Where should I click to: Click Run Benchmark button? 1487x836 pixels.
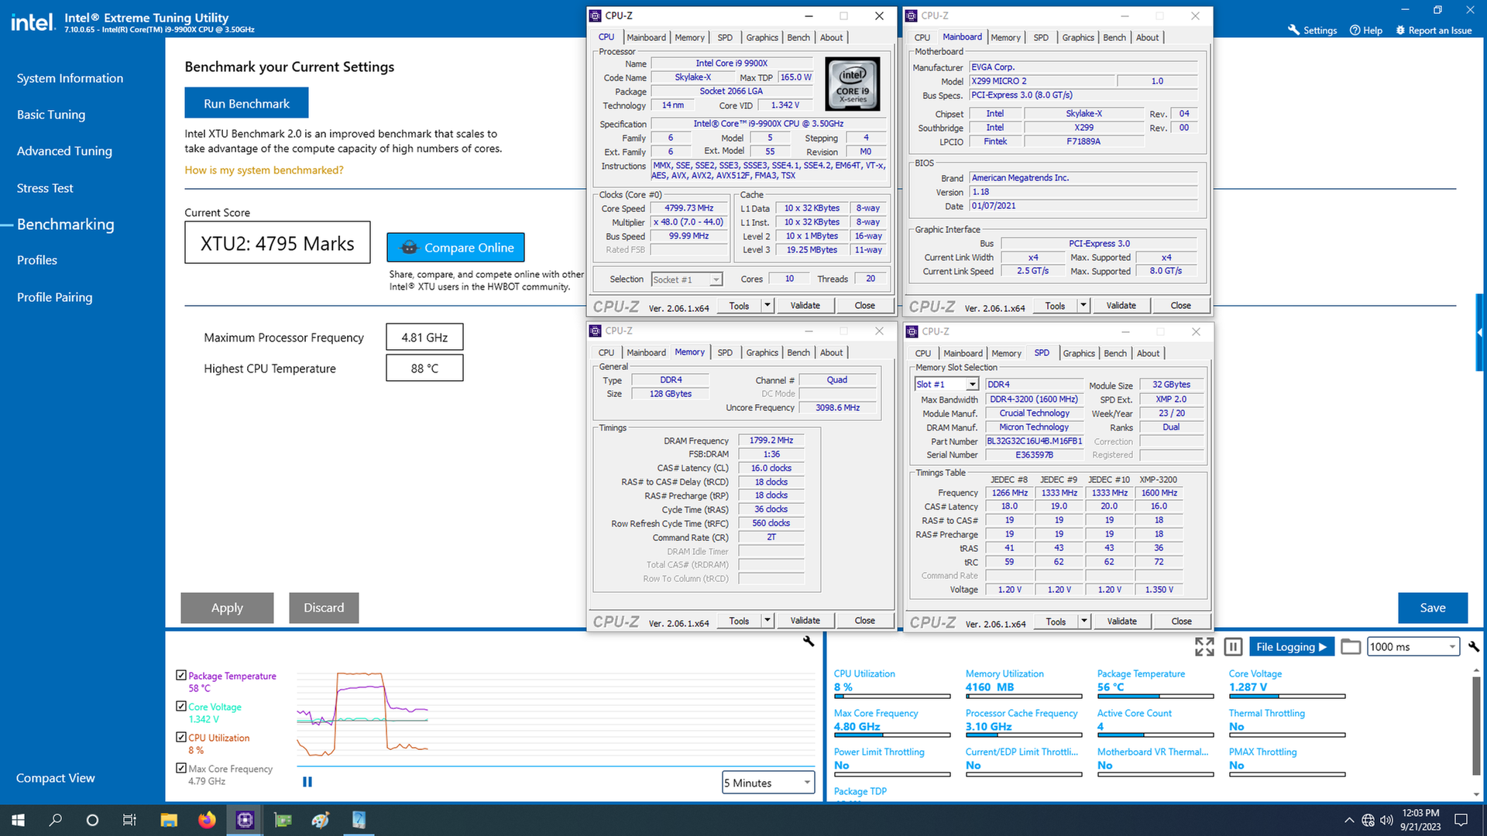[246, 103]
